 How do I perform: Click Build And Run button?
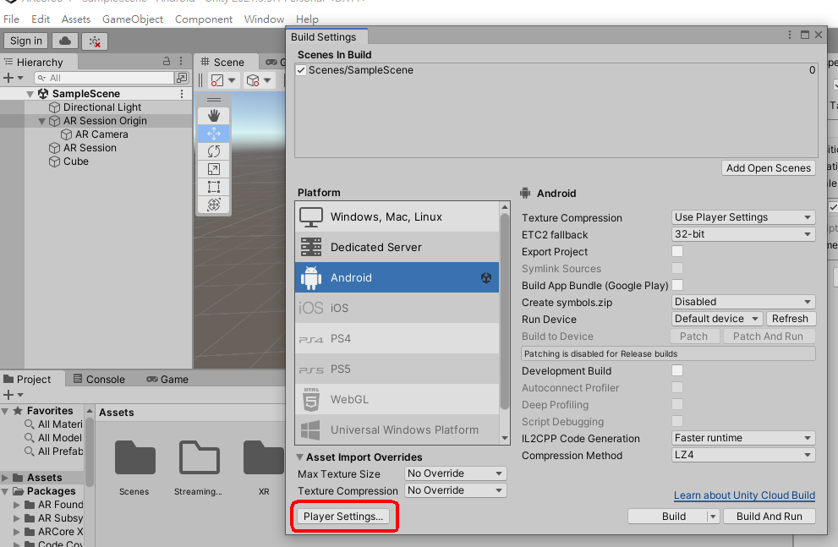769,517
